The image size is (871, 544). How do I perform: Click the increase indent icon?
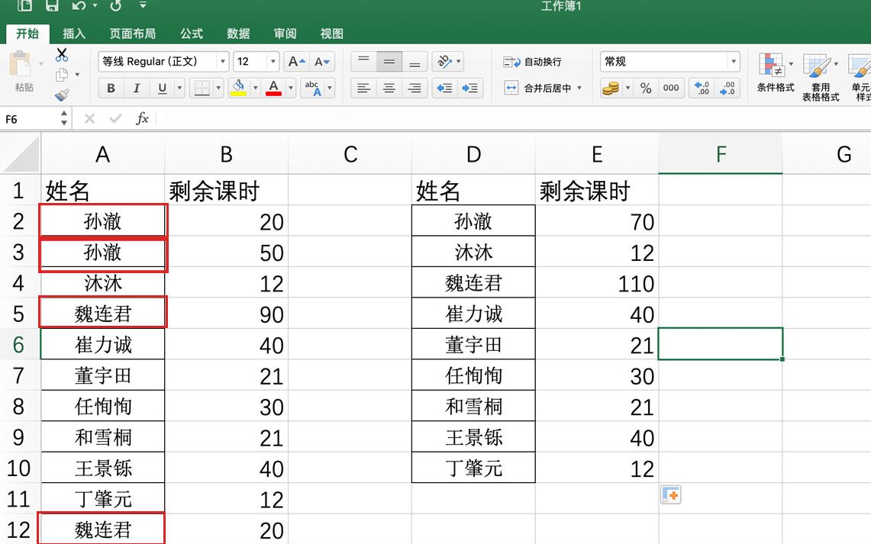(470, 89)
